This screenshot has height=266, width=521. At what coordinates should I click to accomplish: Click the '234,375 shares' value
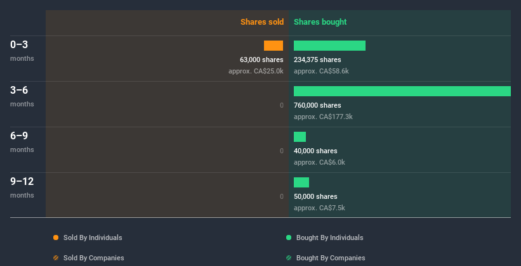(317, 60)
